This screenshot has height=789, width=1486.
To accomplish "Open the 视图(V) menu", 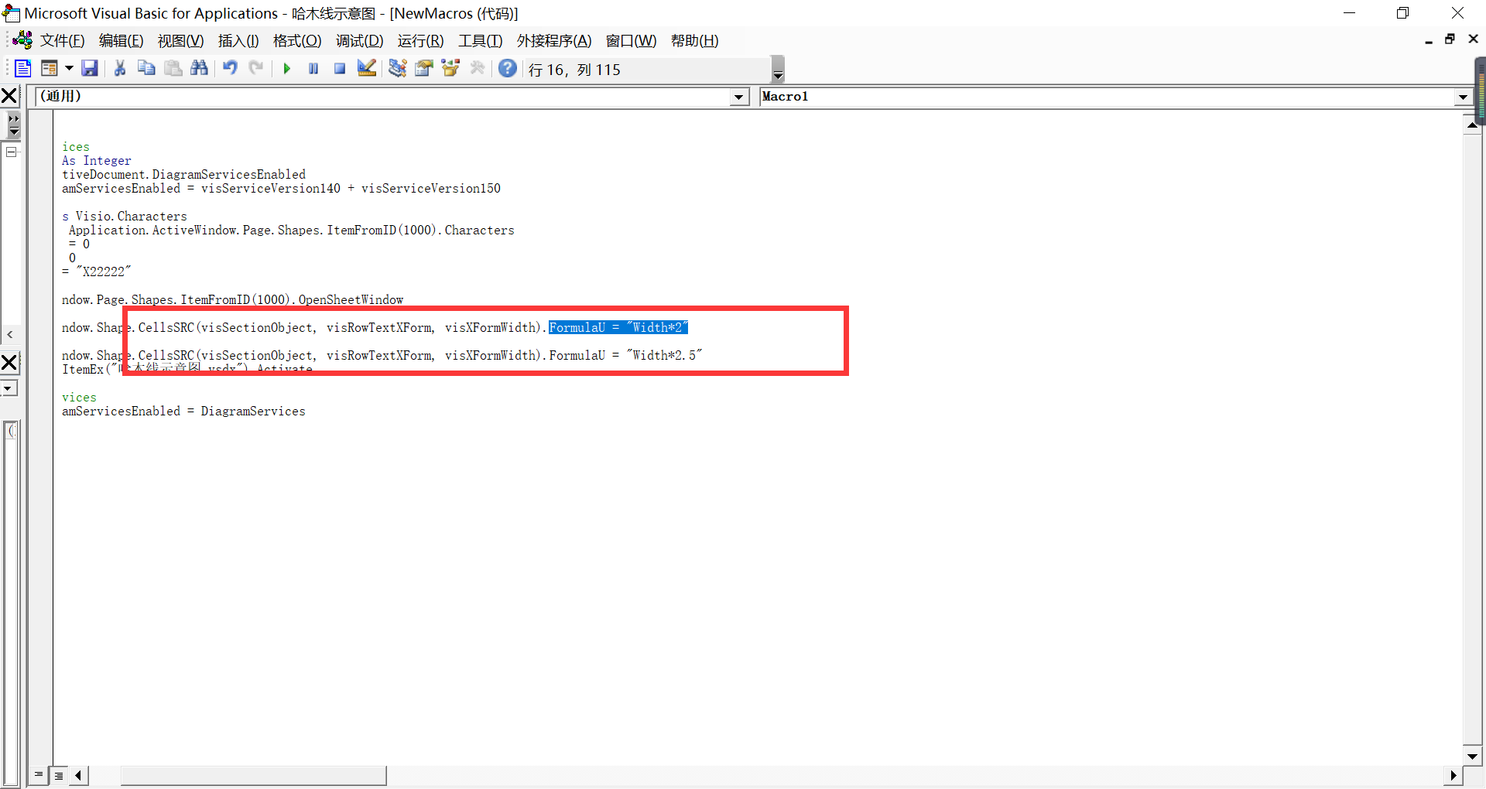I will (181, 41).
